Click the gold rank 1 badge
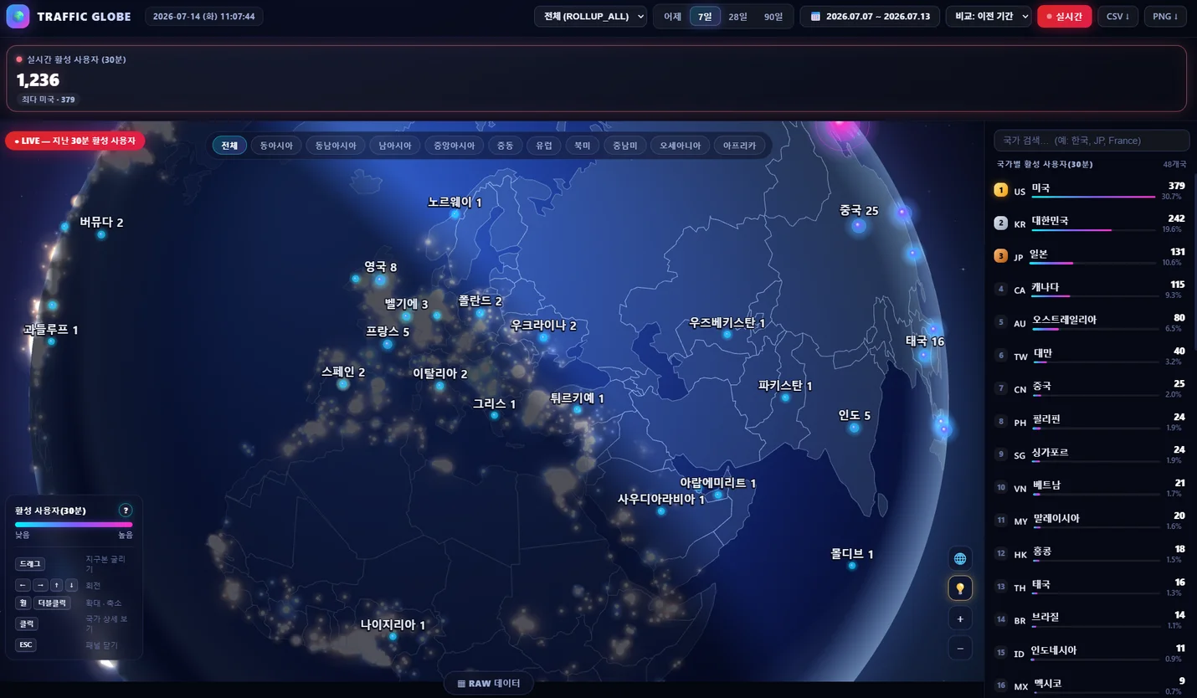The width and height of the screenshot is (1197, 698). (1000, 190)
